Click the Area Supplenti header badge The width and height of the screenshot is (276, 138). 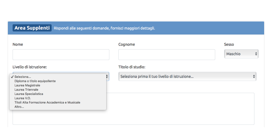point(32,28)
